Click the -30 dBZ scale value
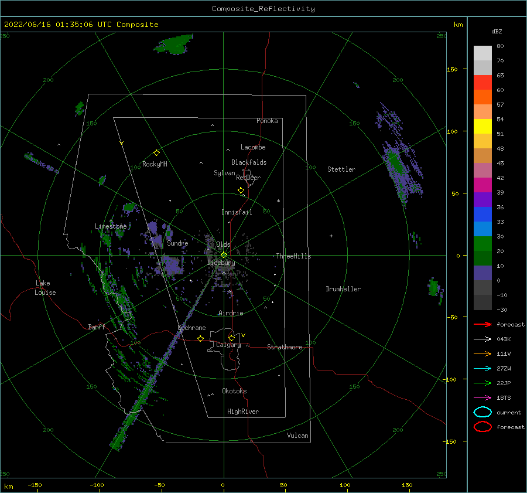 coord(502,310)
